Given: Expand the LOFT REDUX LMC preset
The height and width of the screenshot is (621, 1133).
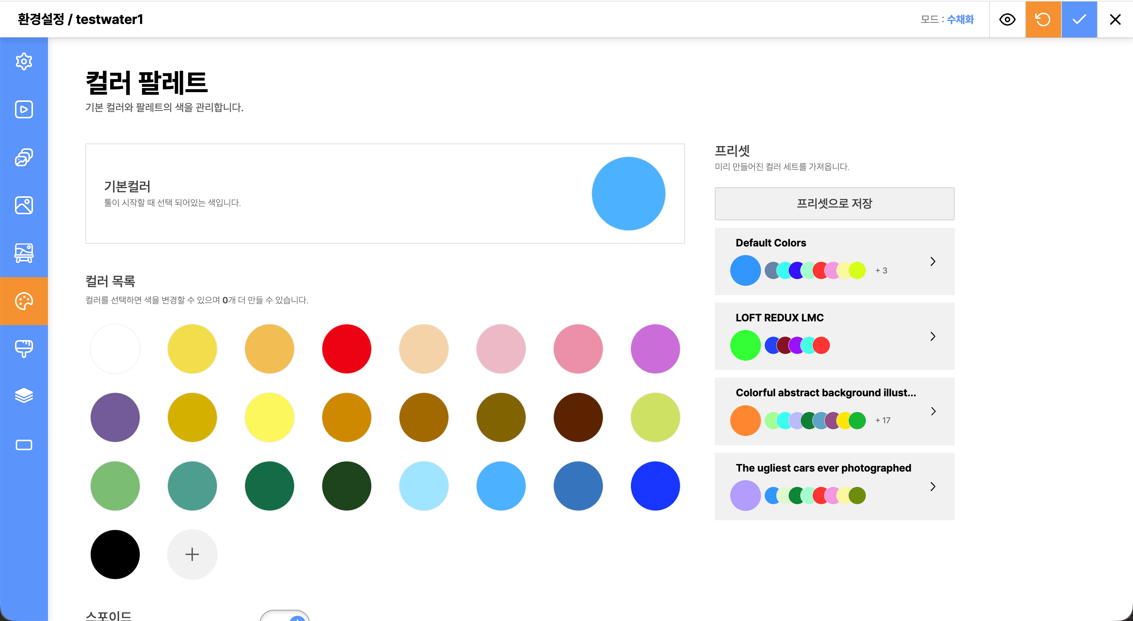Looking at the screenshot, I should pyautogui.click(x=933, y=336).
